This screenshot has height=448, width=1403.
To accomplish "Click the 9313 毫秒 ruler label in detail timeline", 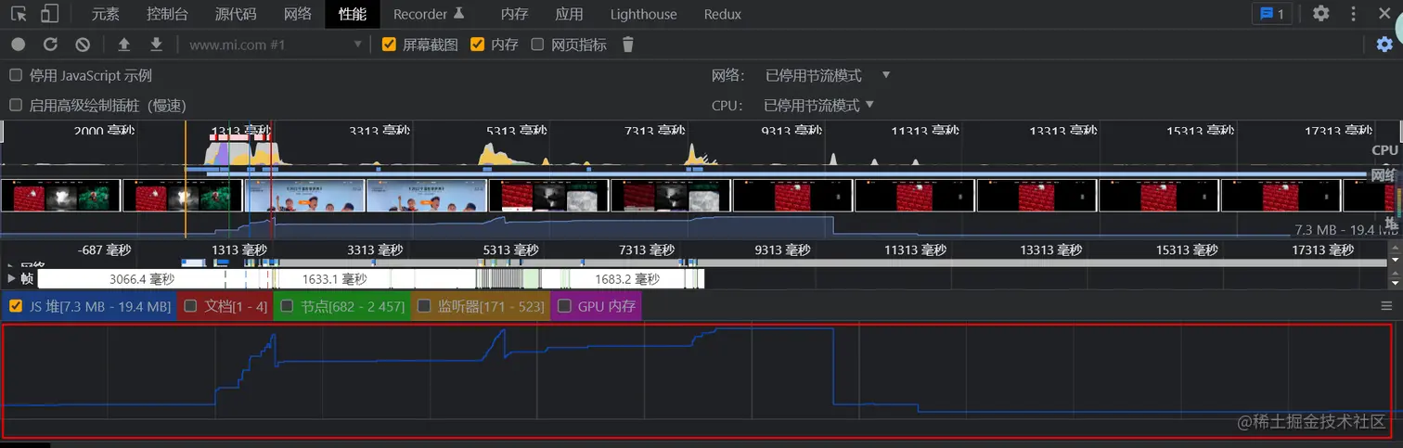I will pyautogui.click(x=782, y=250).
